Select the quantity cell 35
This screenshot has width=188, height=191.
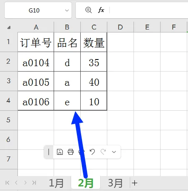(x=94, y=62)
